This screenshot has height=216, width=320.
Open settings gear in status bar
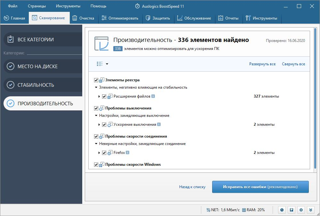tap(301, 210)
